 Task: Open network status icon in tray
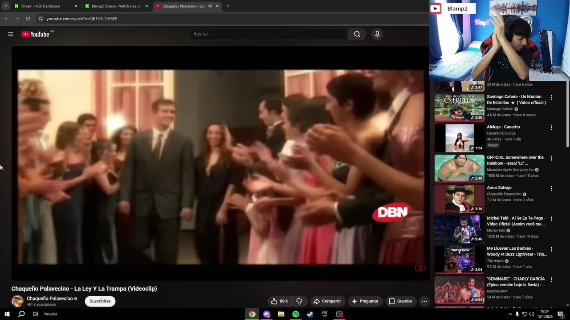click(524, 314)
